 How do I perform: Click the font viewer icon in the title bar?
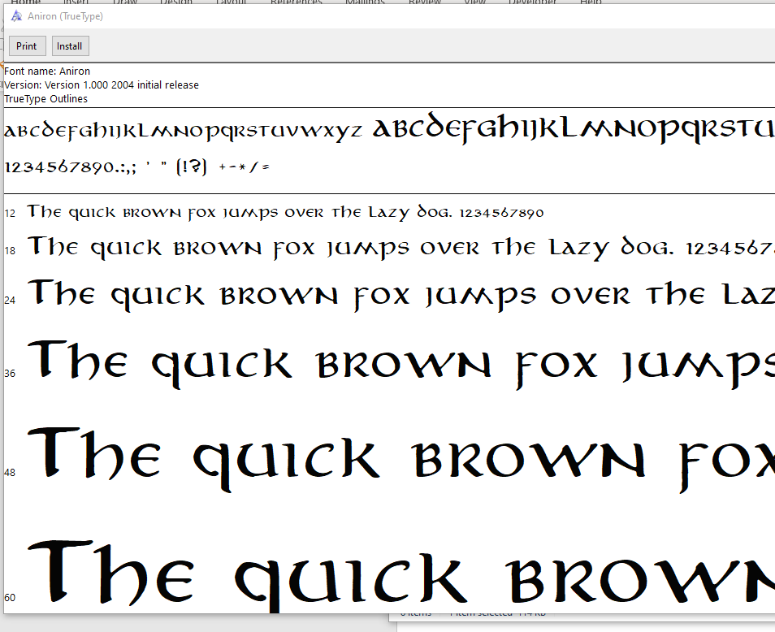(16, 16)
